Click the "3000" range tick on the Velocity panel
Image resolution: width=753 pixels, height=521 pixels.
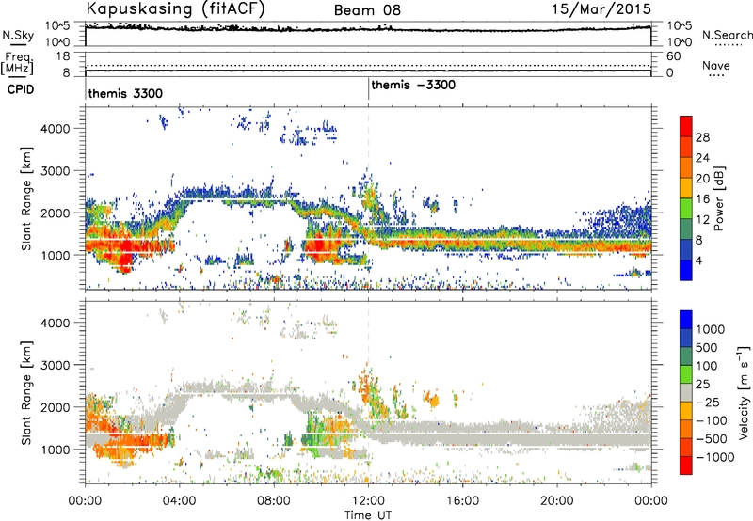point(55,365)
